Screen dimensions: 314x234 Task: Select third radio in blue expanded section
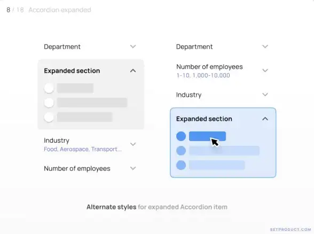[x=181, y=165]
